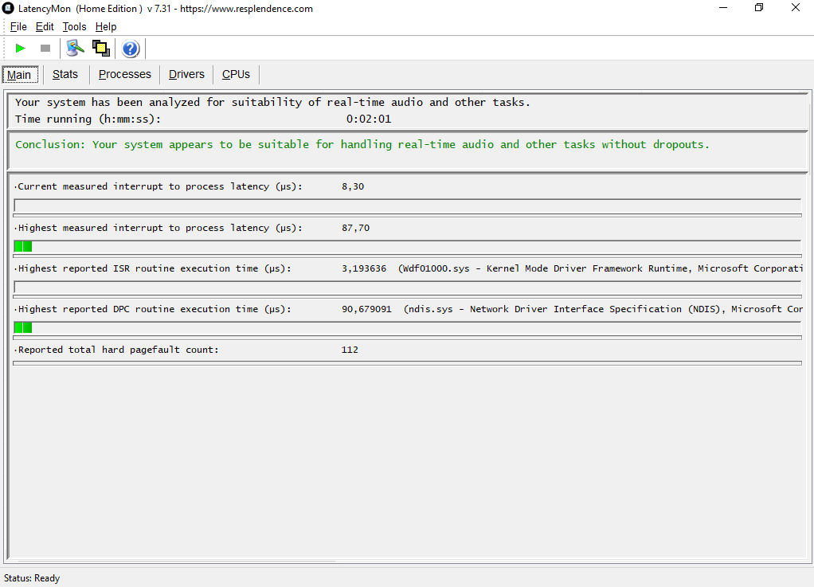Open options via the computer-and-pen toolbar icon
Screen dimensions: 814x587
[x=75, y=49]
